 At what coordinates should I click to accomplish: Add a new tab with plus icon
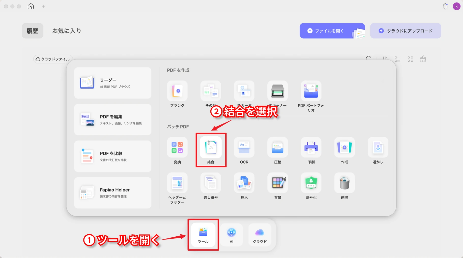[x=44, y=6]
